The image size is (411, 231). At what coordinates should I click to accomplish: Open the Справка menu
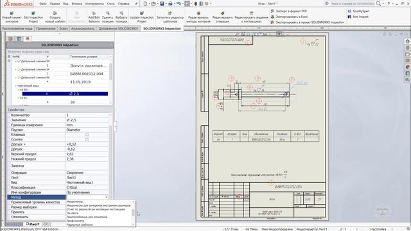(x=123, y=4)
